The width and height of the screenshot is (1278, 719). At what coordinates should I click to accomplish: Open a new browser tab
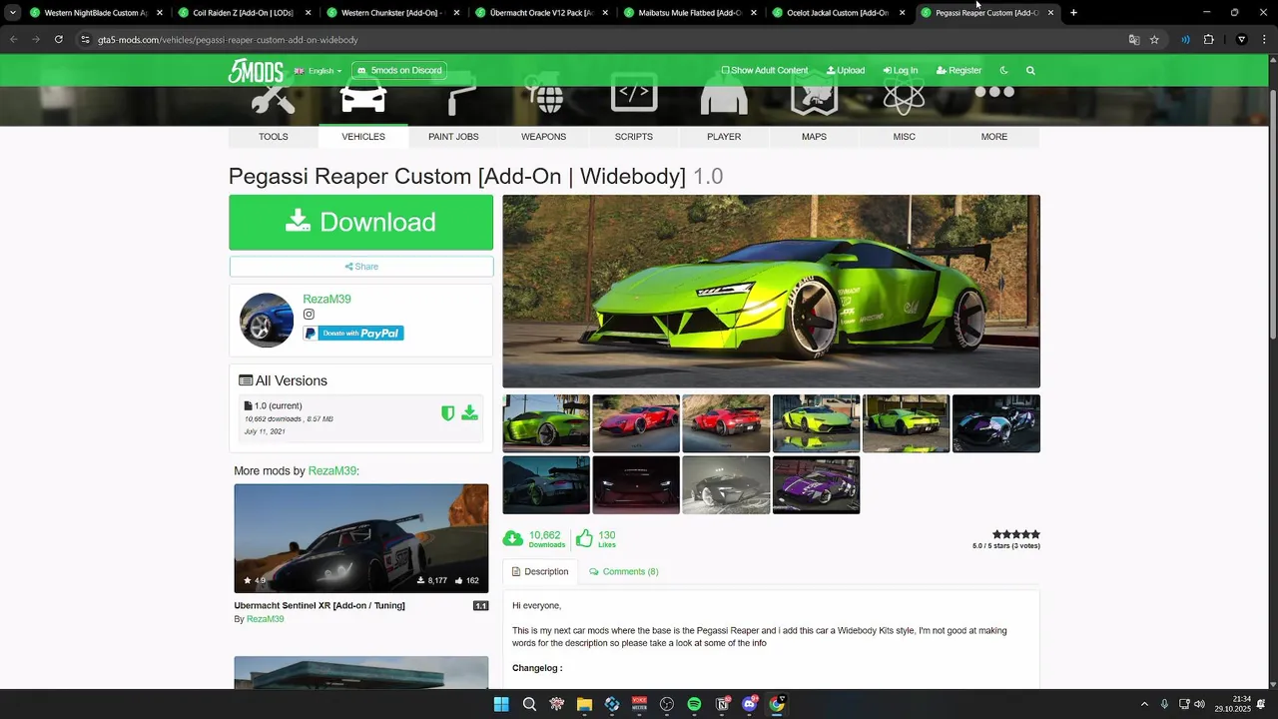pyautogui.click(x=1073, y=13)
